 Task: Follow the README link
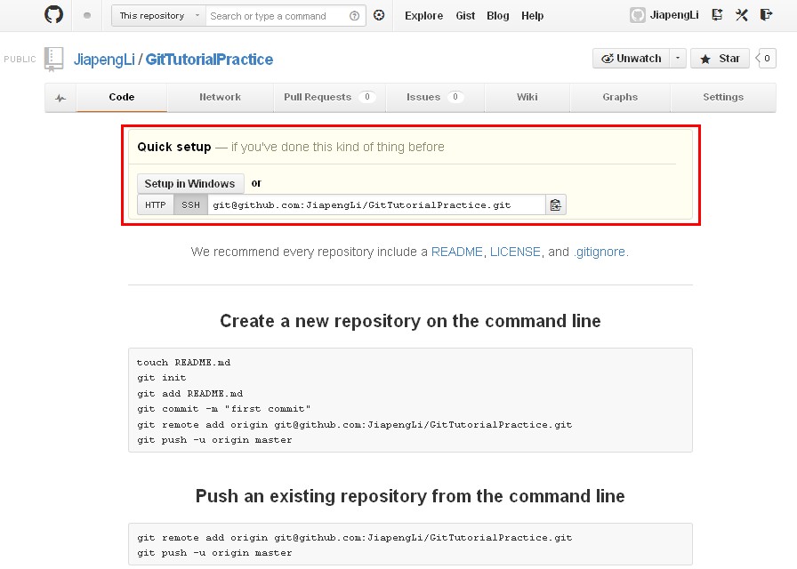point(457,252)
